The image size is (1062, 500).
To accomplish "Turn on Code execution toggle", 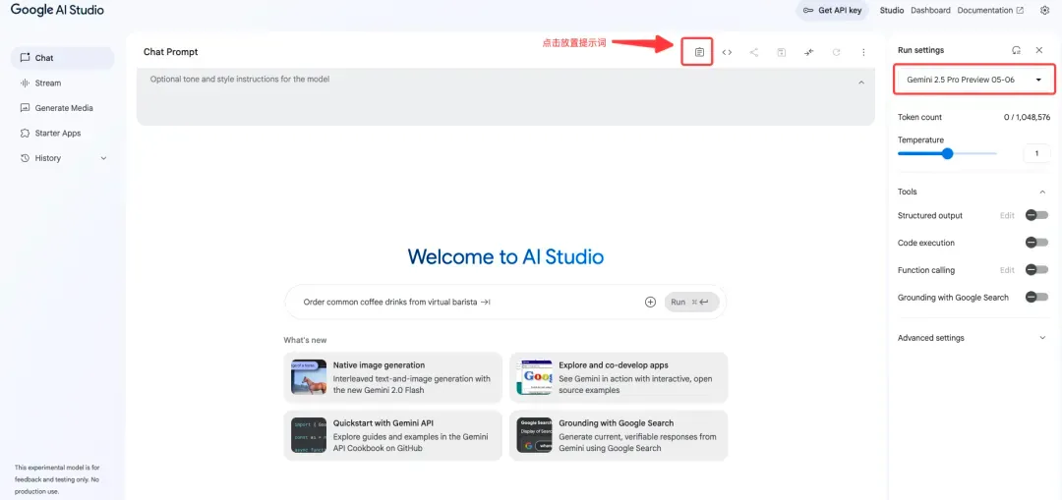I will point(1036,243).
